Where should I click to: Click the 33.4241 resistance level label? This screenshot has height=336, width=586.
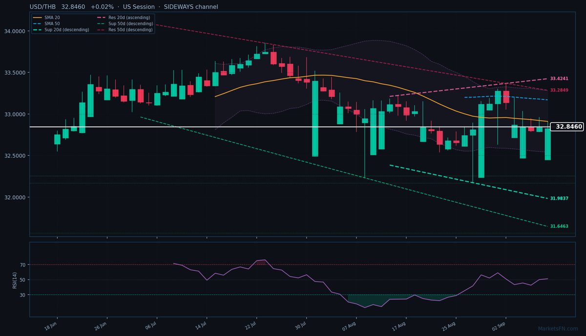559,78
